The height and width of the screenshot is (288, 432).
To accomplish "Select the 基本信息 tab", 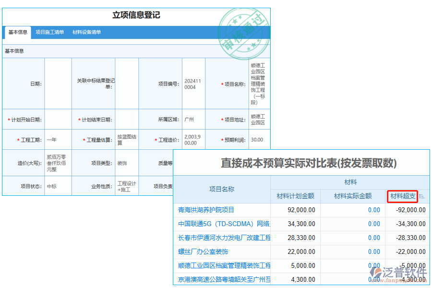I will [17, 33].
